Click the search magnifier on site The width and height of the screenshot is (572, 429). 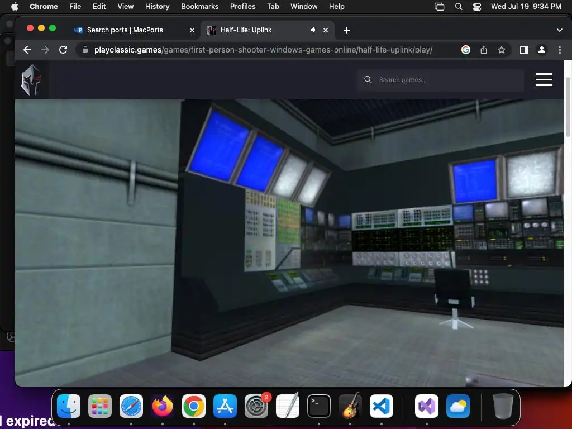tap(368, 79)
